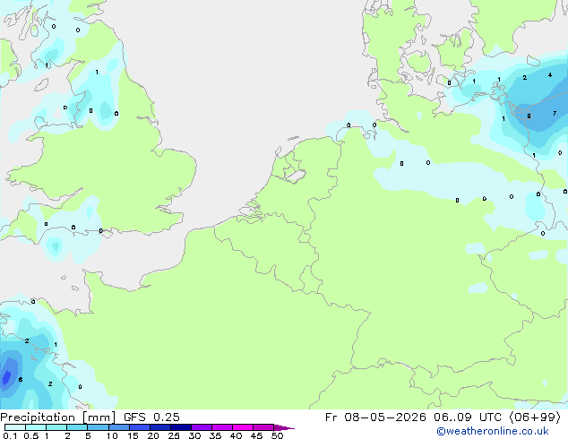Click the value '6' off western France
The height and width of the screenshot is (439, 568).
(21, 379)
